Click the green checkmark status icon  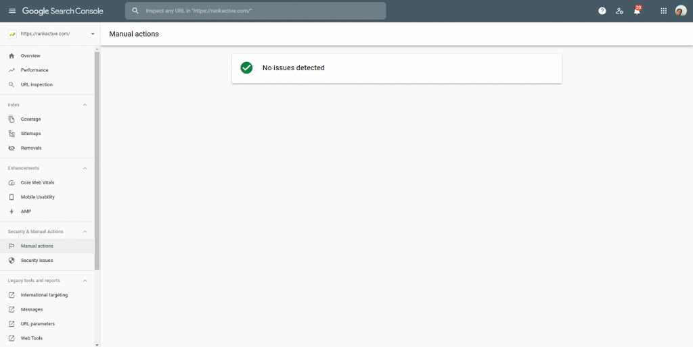(x=246, y=68)
